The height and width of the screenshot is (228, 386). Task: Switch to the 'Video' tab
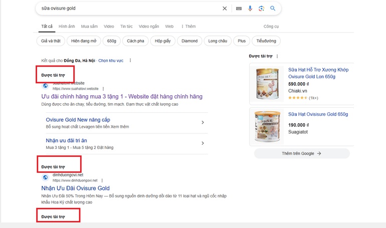[109, 27]
